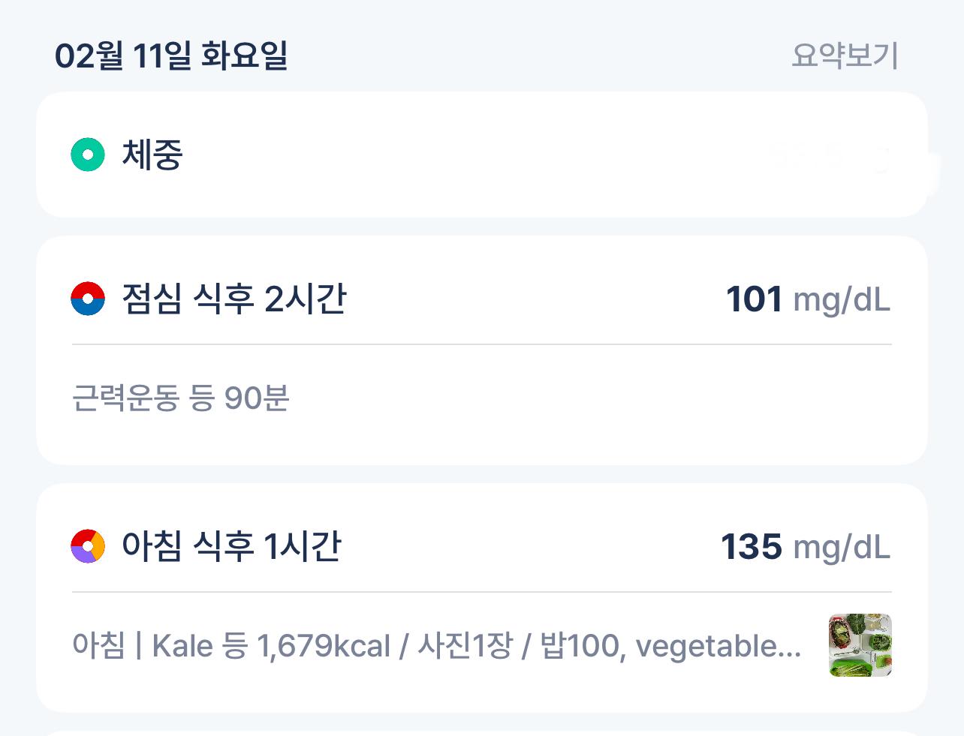Click the mg/dL unit on lunch reading
964x736 pixels.
(842, 300)
